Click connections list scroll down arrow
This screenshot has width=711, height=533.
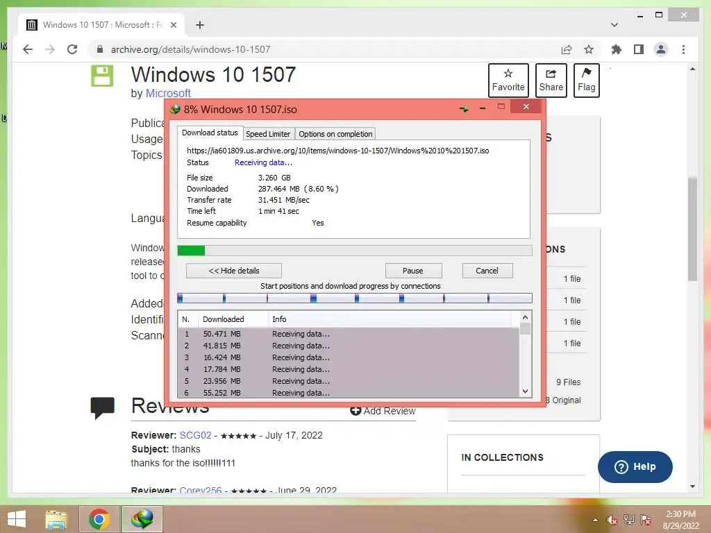525,391
